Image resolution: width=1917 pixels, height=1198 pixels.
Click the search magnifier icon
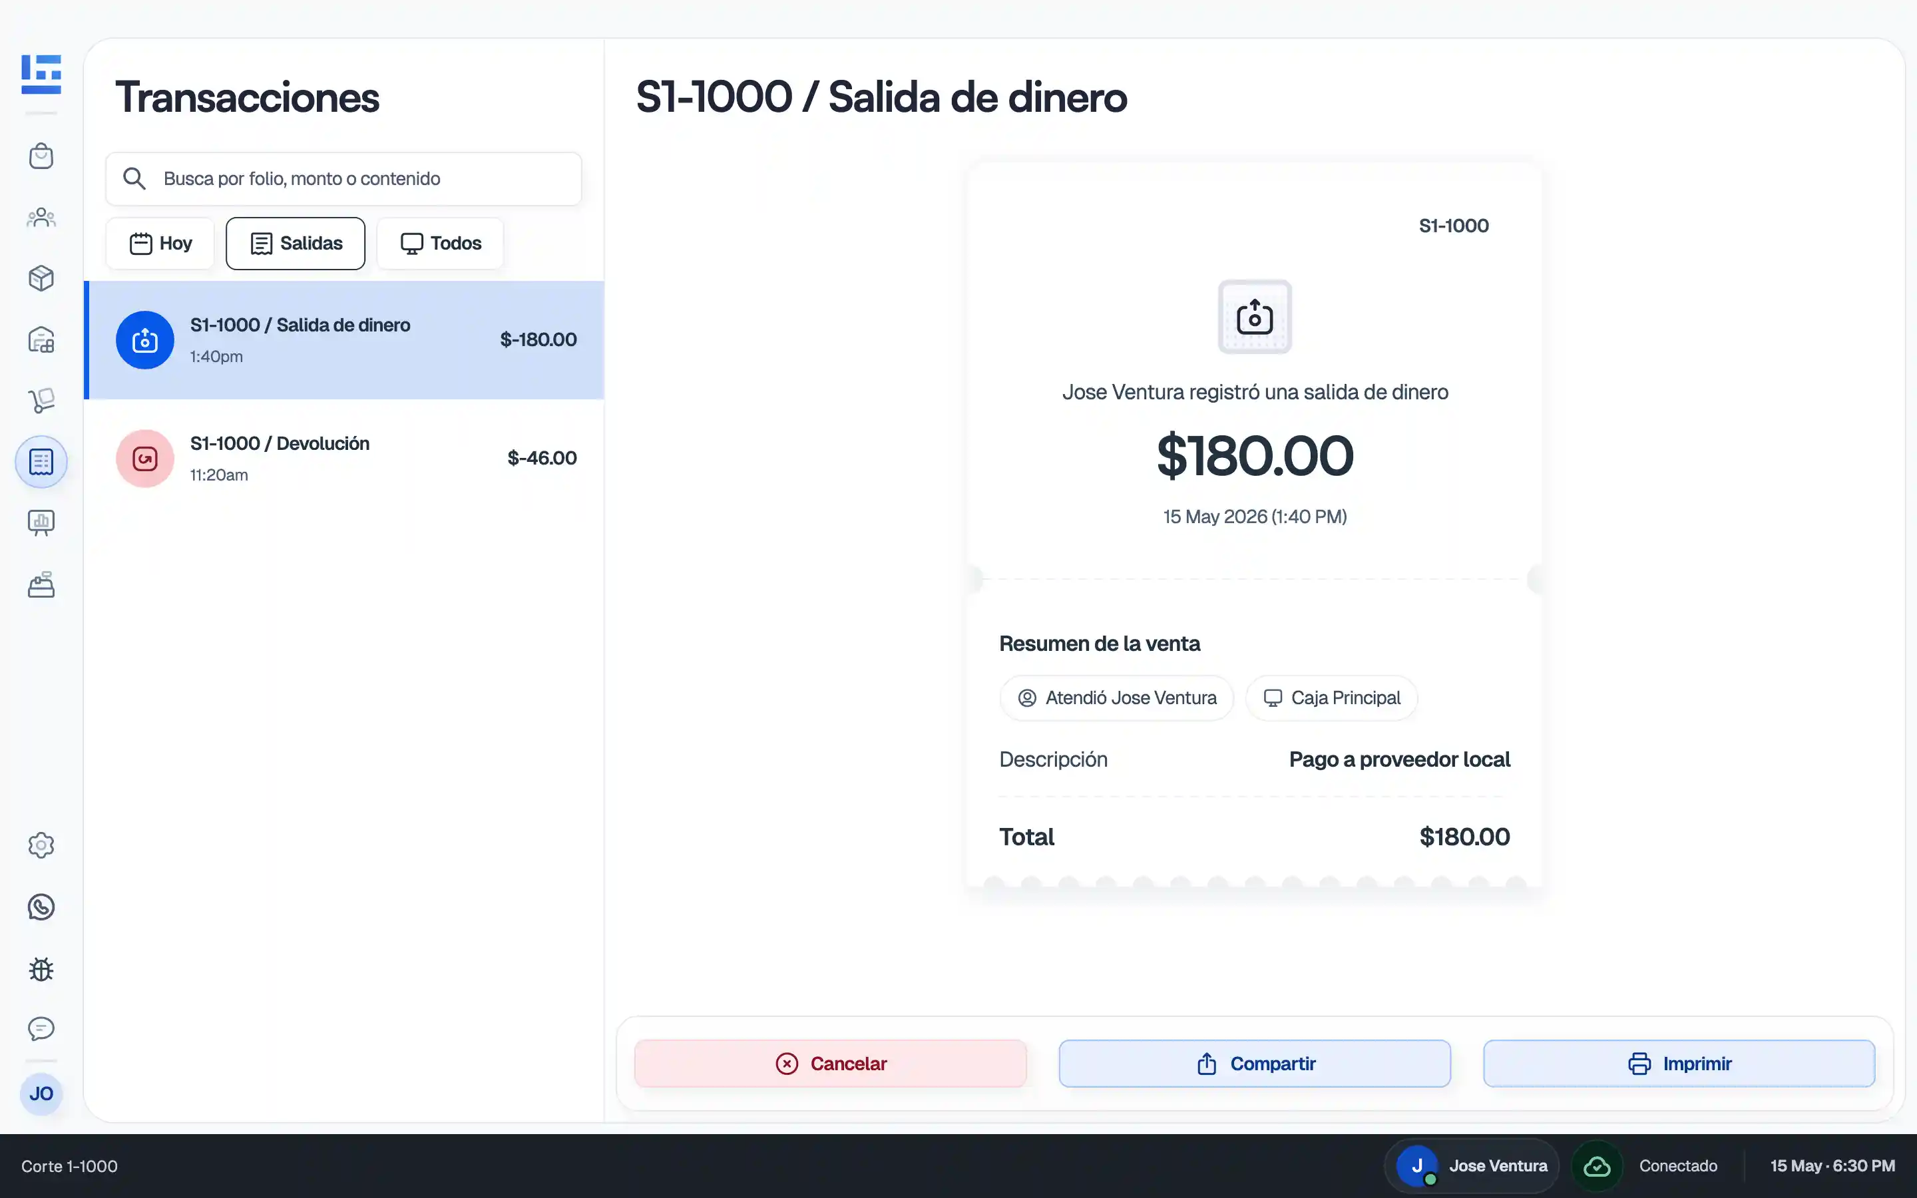(x=134, y=178)
